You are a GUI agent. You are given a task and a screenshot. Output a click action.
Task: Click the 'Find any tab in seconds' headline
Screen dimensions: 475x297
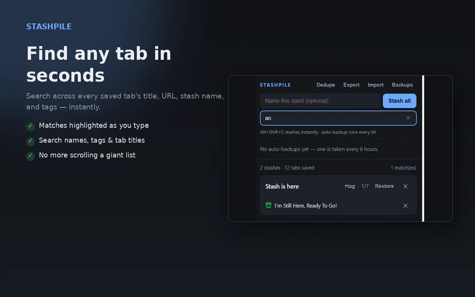[99, 64]
